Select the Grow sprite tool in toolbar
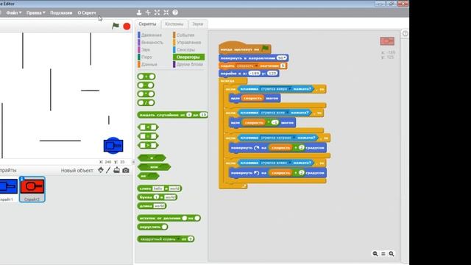 click(157, 13)
